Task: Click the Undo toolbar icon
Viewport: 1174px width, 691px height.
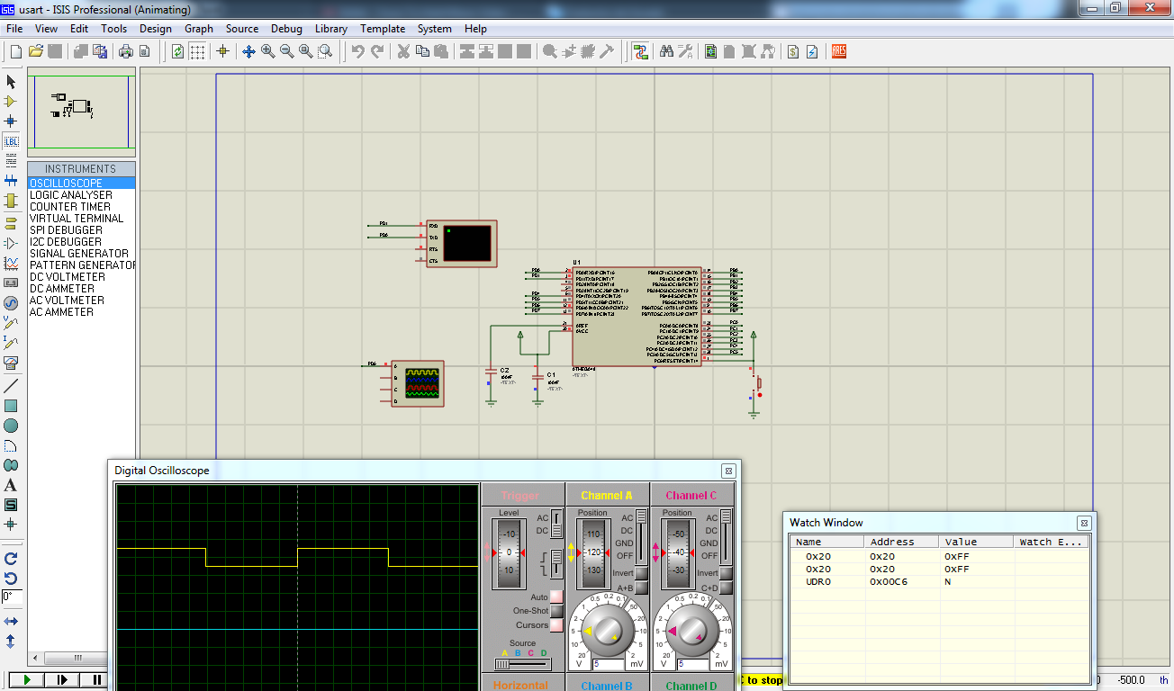Action: point(357,51)
